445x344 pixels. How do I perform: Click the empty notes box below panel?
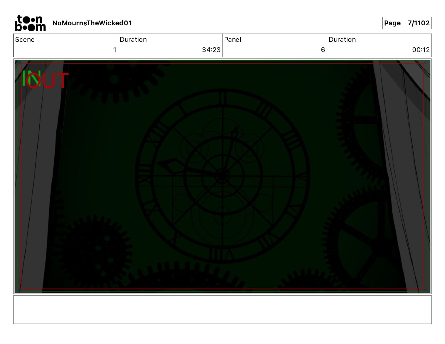pos(222,310)
